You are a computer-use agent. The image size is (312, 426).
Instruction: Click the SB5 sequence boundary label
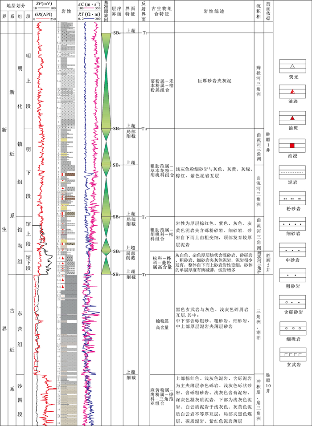click(x=116, y=129)
